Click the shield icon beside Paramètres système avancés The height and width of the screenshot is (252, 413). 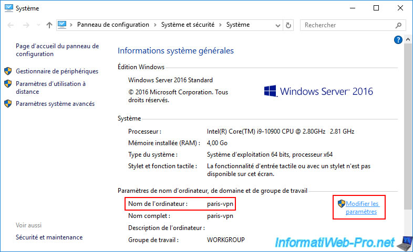click(x=8, y=104)
